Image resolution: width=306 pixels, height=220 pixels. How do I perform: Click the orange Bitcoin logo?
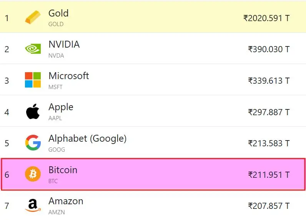tap(33, 174)
